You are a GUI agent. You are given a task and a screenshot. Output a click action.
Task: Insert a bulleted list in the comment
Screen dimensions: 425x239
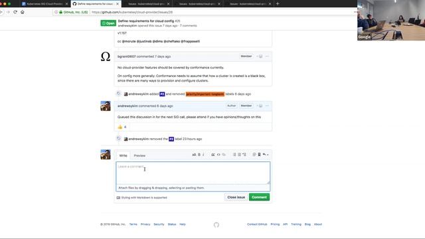click(x=234, y=155)
